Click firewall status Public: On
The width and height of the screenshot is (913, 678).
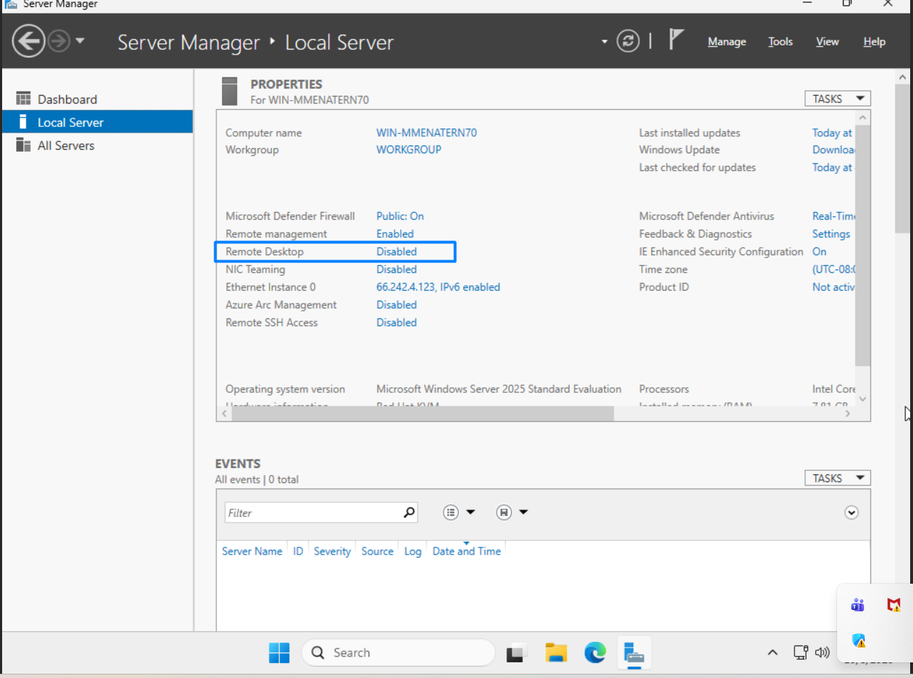[400, 216]
